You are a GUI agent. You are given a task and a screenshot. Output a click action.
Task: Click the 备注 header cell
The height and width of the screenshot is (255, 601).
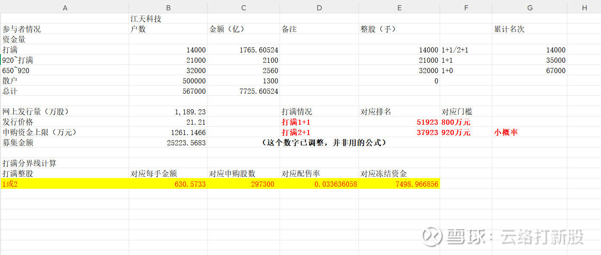(x=319, y=29)
